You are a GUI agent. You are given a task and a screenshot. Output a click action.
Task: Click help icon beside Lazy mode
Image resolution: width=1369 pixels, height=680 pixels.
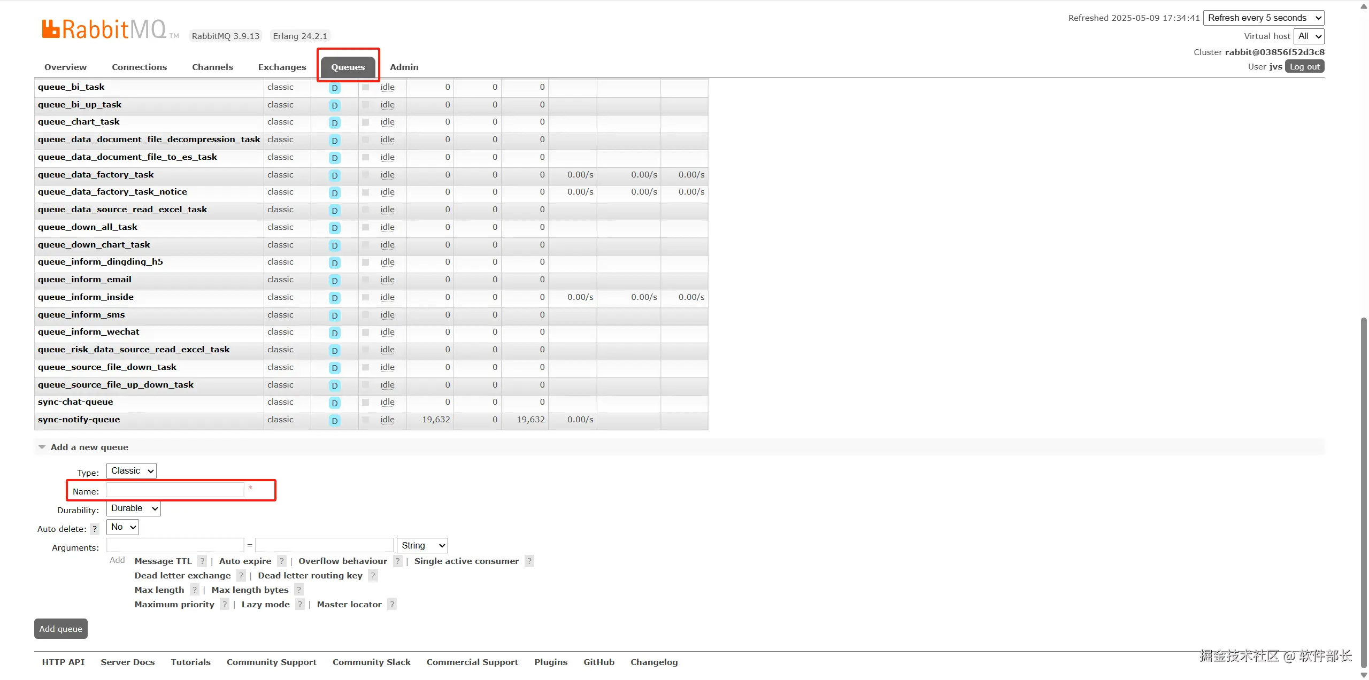[x=300, y=604]
